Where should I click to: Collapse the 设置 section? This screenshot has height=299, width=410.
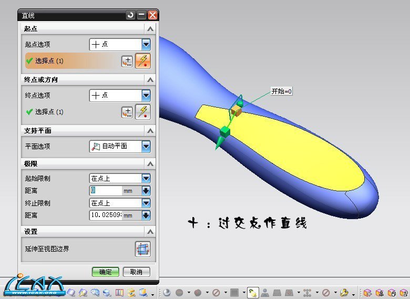coord(150,232)
